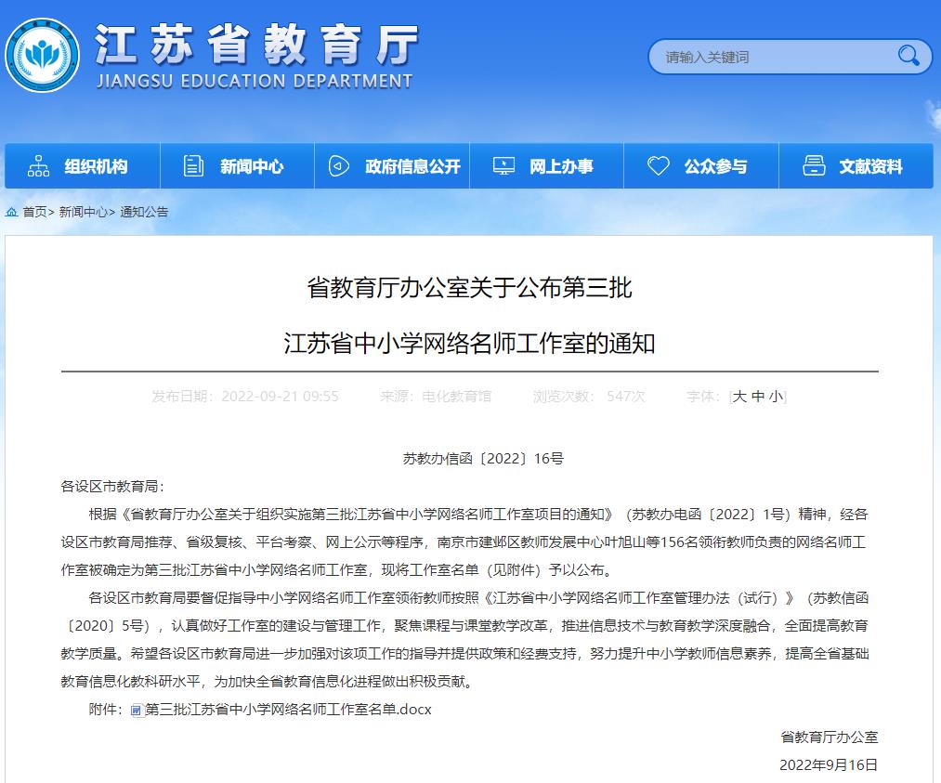This screenshot has height=783, width=941.
Task: Click the 新闻中心 document icon
Action: coord(193,166)
